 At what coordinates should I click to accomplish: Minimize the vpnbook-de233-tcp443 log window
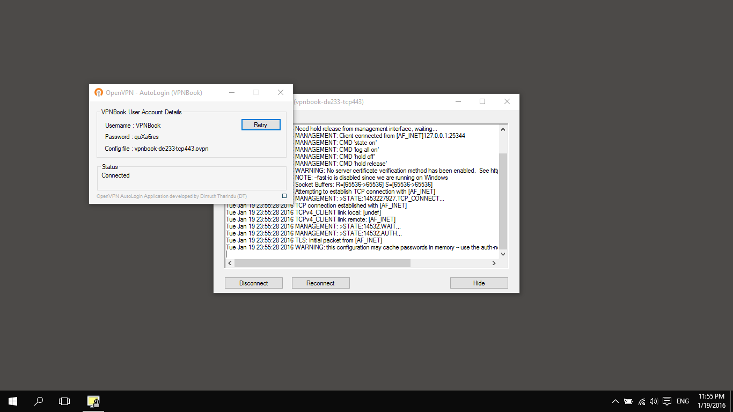pyautogui.click(x=458, y=101)
